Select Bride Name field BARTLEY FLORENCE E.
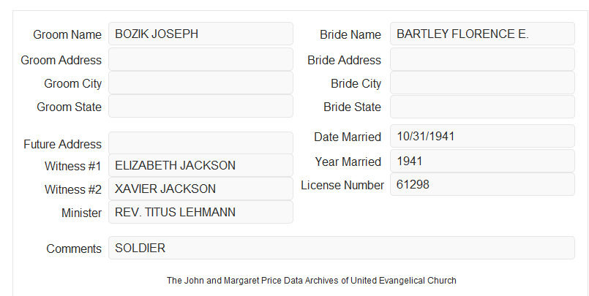The height and width of the screenshot is (296, 589). tap(482, 34)
